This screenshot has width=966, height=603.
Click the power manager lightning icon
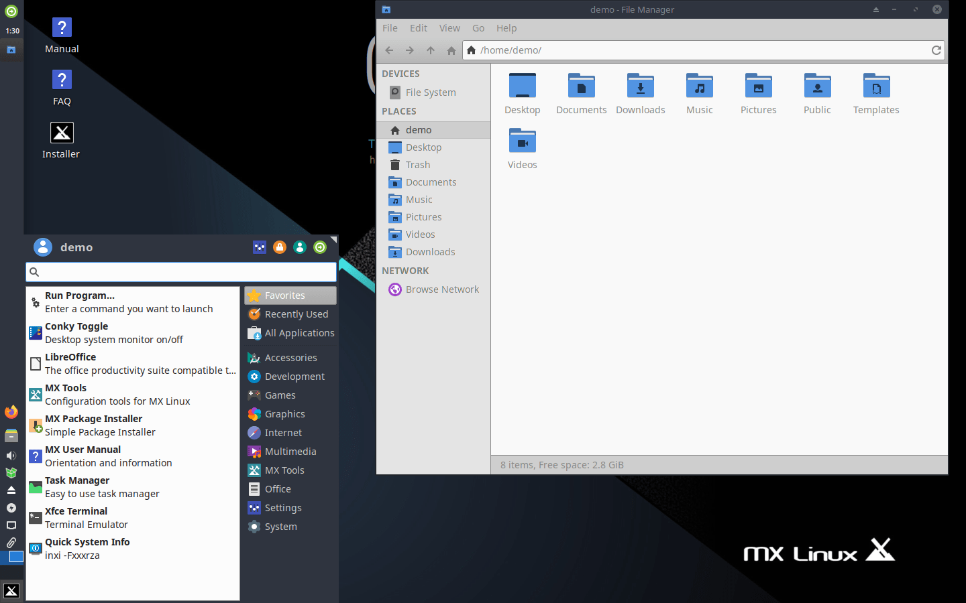pos(11,508)
